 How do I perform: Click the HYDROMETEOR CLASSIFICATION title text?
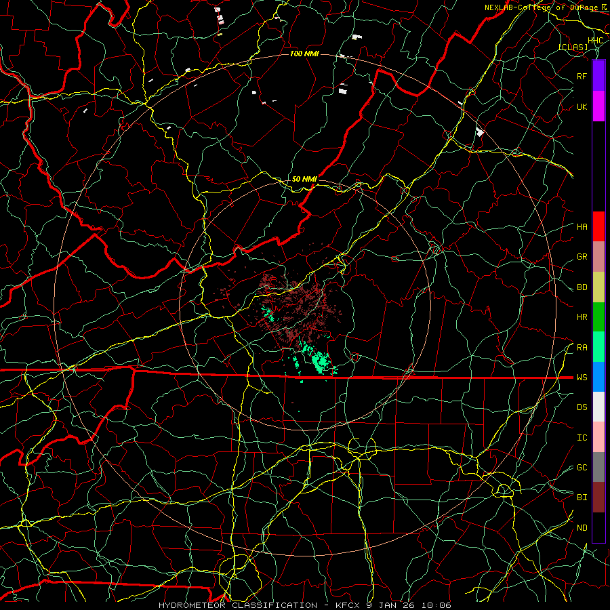[238, 605]
